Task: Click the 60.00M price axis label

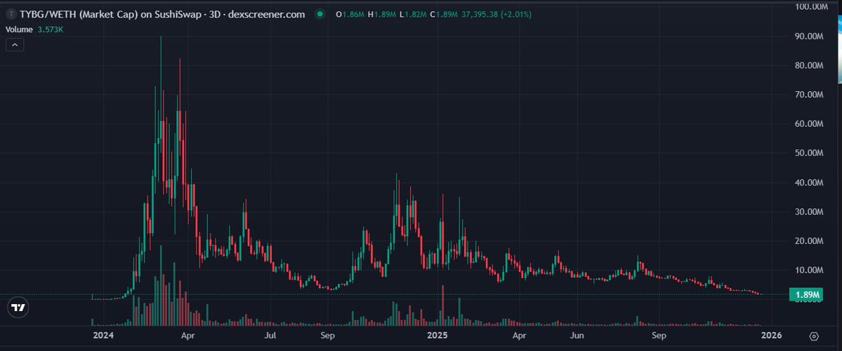Action: (x=808, y=124)
